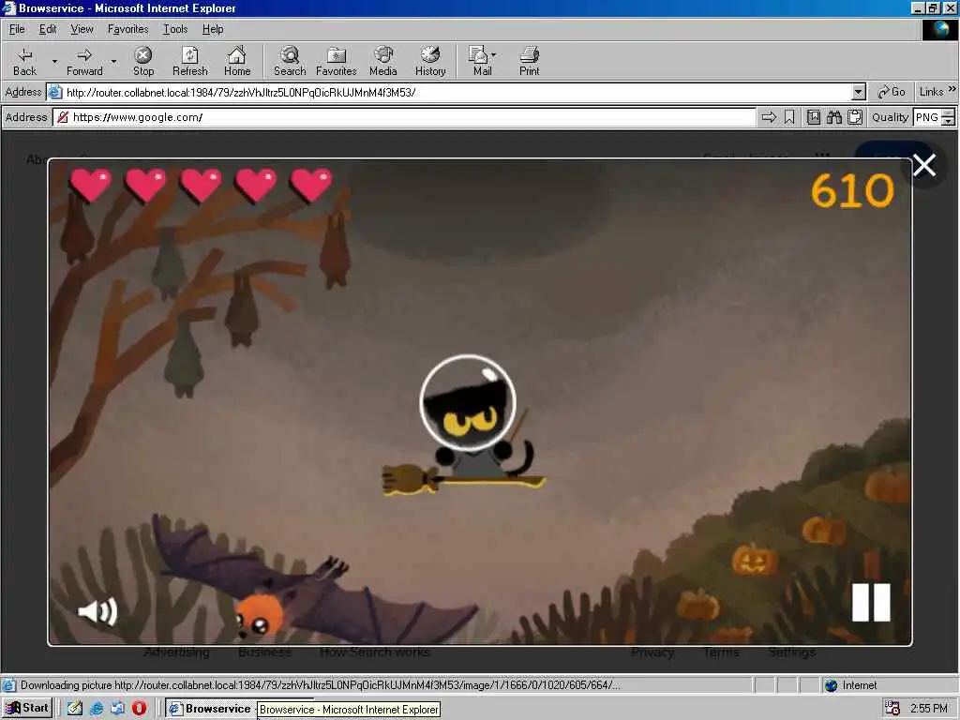Reload the page with Refresh button
This screenshot has width=960, height=720.
[x=189, y=61]
